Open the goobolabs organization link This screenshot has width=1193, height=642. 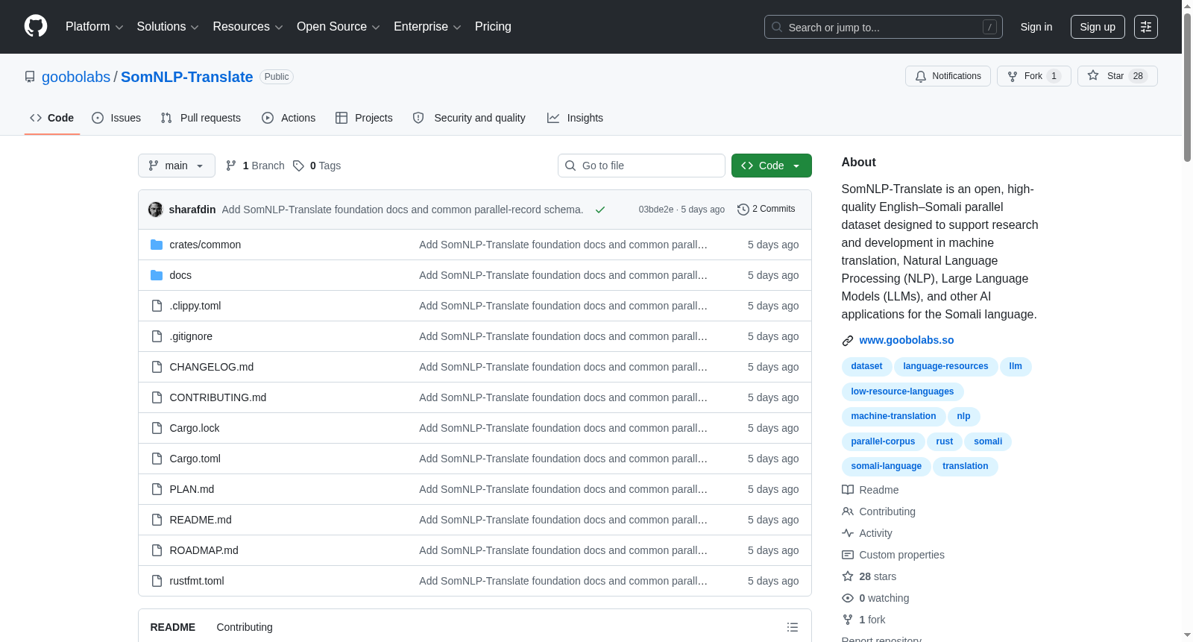pos(76,77)
